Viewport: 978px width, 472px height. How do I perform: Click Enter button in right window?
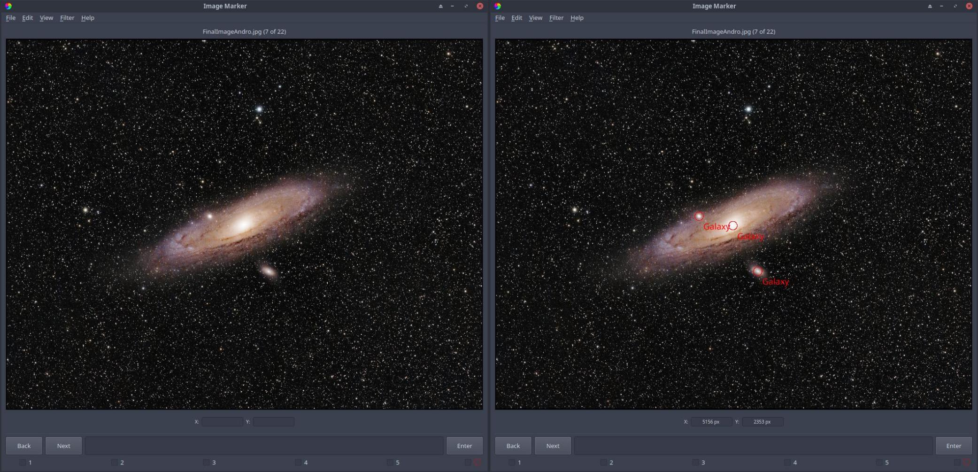click(x=954, y=446)
